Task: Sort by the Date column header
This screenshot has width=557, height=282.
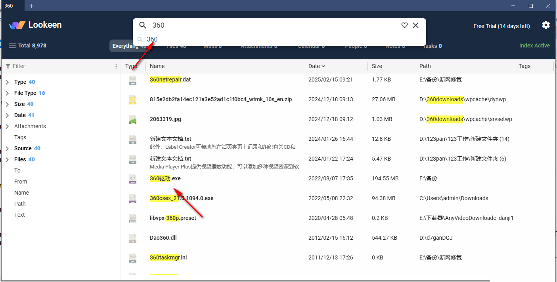Action: (x=316, y=66)
